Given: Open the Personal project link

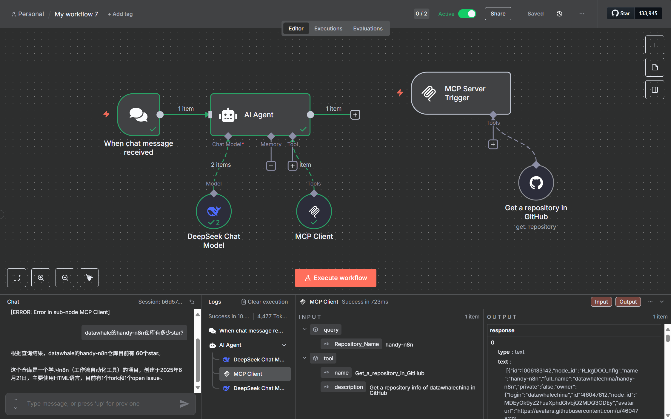Looking at the screenshot, I should 28,14.
